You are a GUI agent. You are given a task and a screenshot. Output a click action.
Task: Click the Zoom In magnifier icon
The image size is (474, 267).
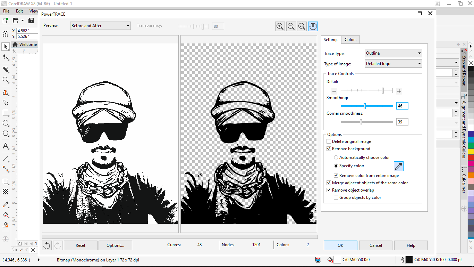pos(280,26)
